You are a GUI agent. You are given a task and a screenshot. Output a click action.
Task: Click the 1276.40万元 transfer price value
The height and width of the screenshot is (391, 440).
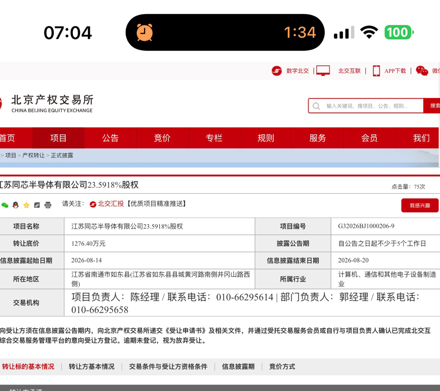[89, 244]
